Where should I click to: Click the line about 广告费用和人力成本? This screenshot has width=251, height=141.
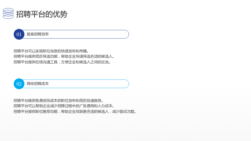click(64, 106)
